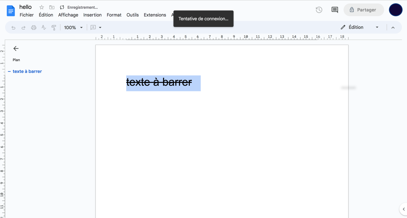Screen dimensions: 407x218
Task: Show the side panel arrow
Action: tap(403, 209)
